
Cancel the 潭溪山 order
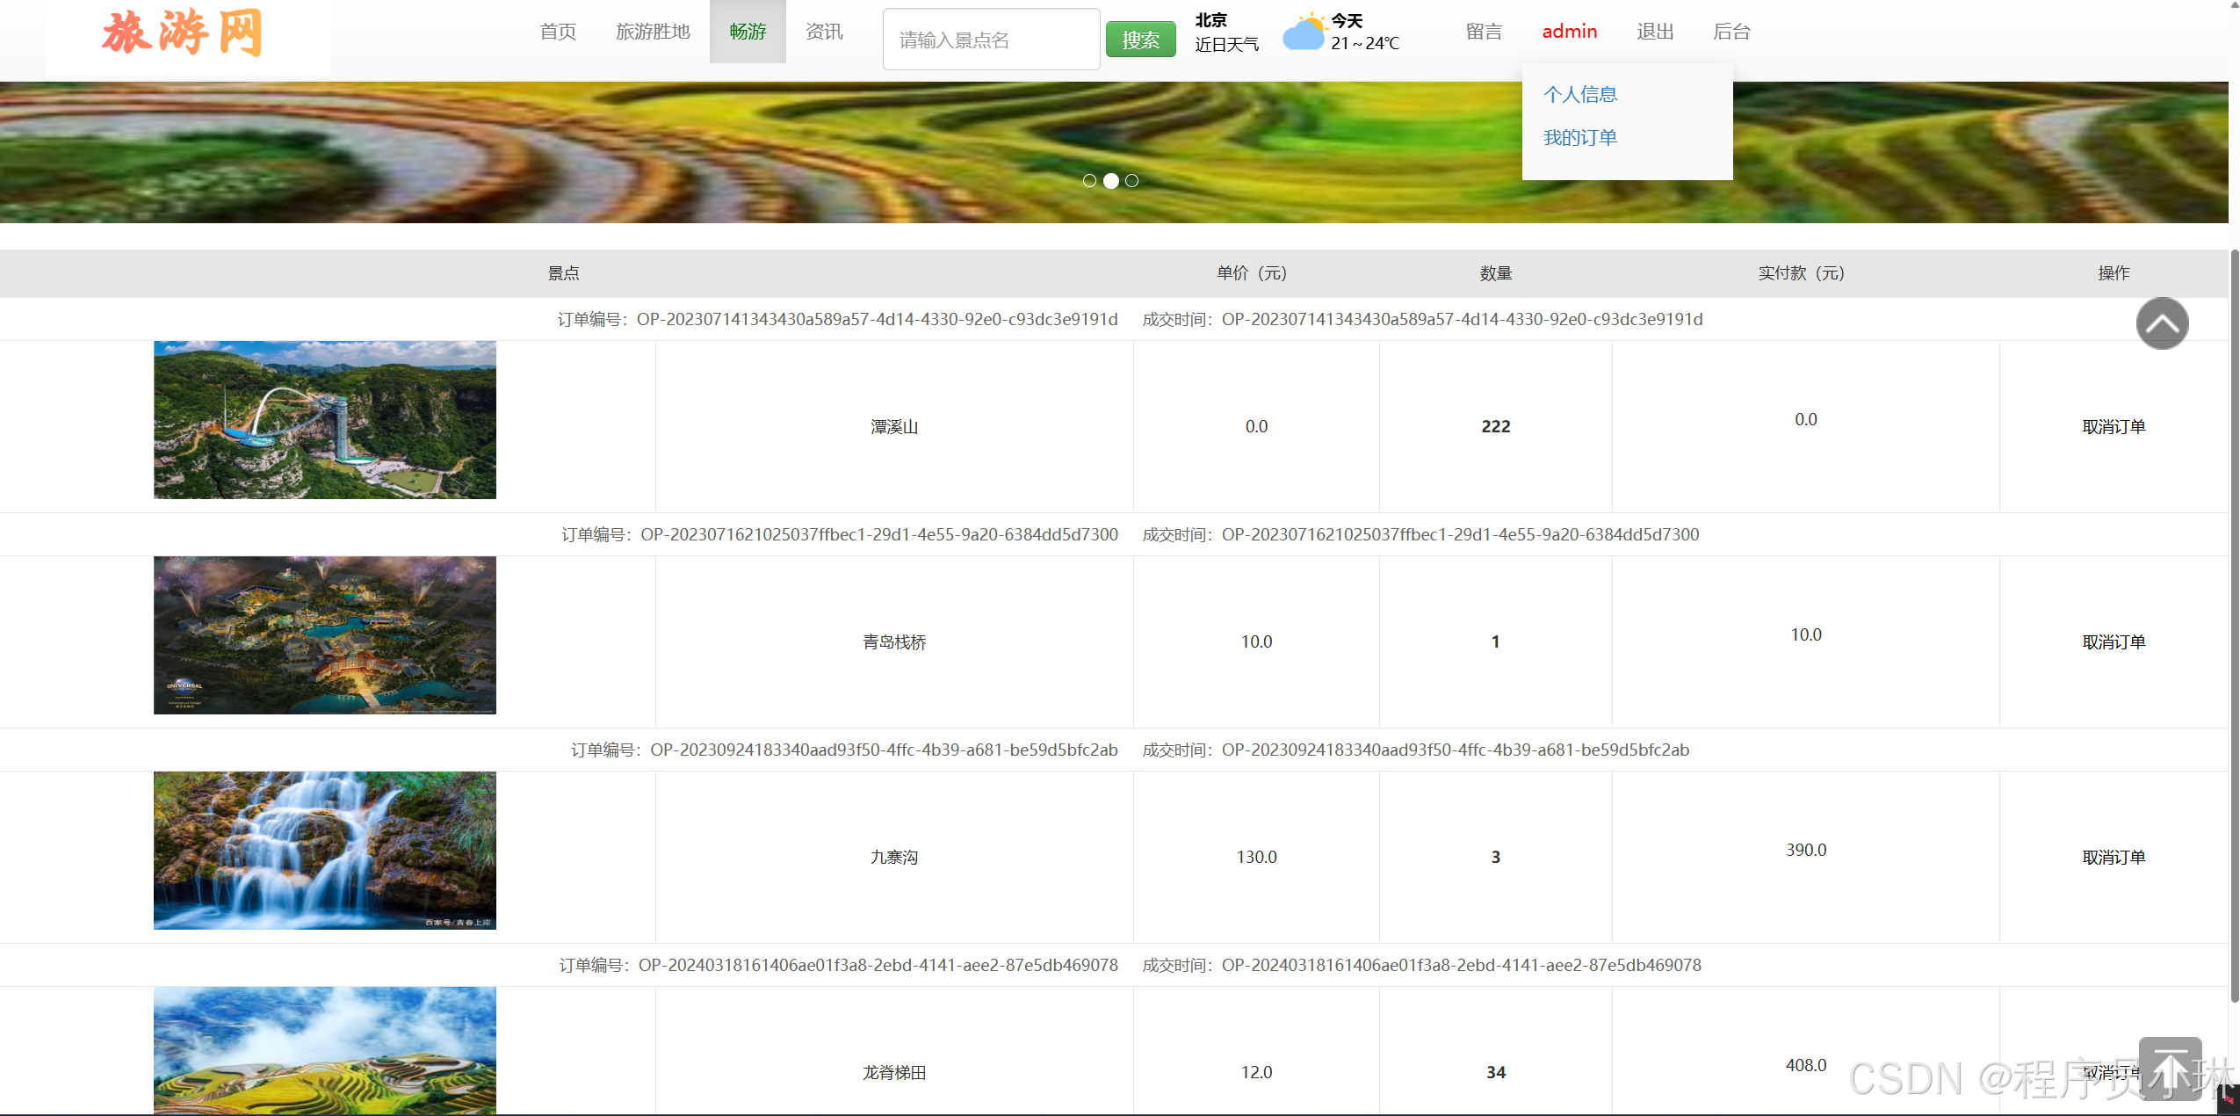click(x=2114, y=427)
